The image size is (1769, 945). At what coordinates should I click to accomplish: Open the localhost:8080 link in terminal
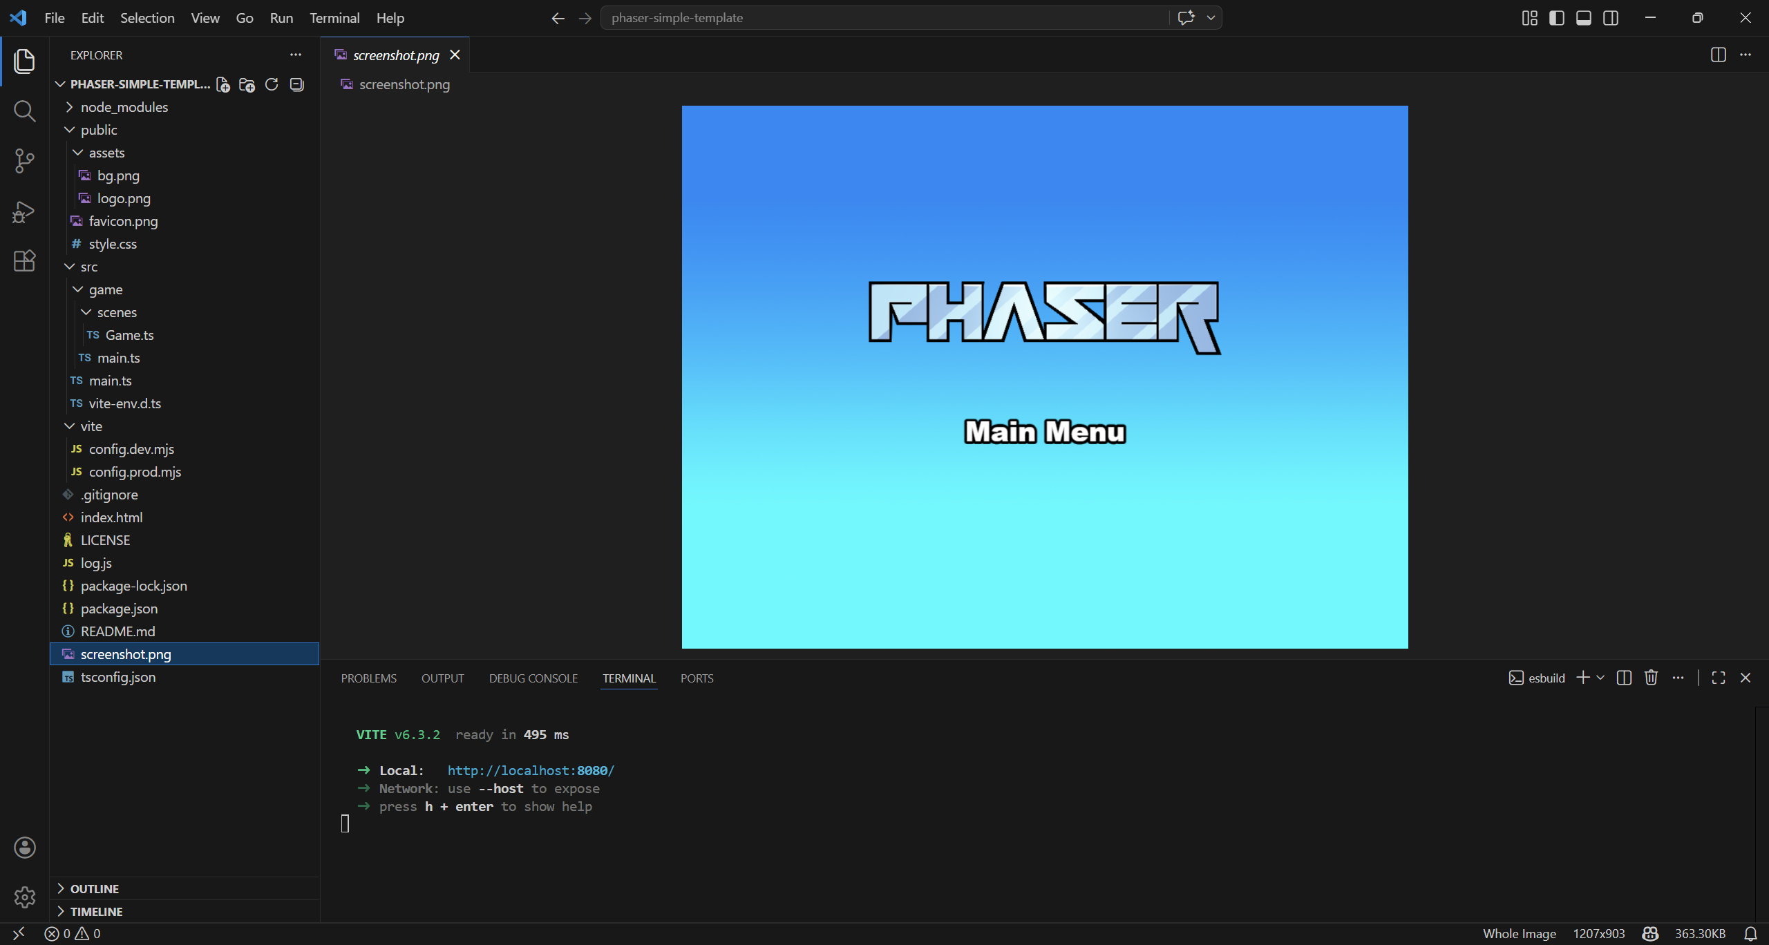click(530, 770)
